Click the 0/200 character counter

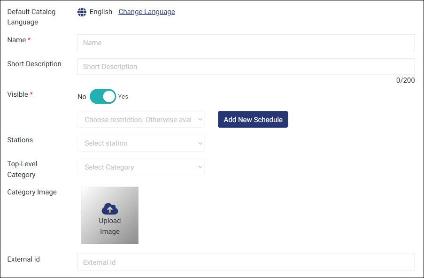click(x=405, y=80)
